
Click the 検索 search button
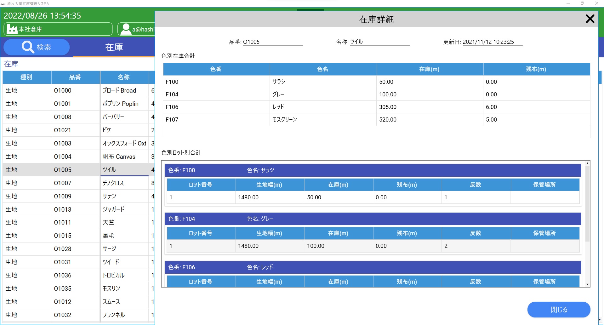click(x=37, y=47)
